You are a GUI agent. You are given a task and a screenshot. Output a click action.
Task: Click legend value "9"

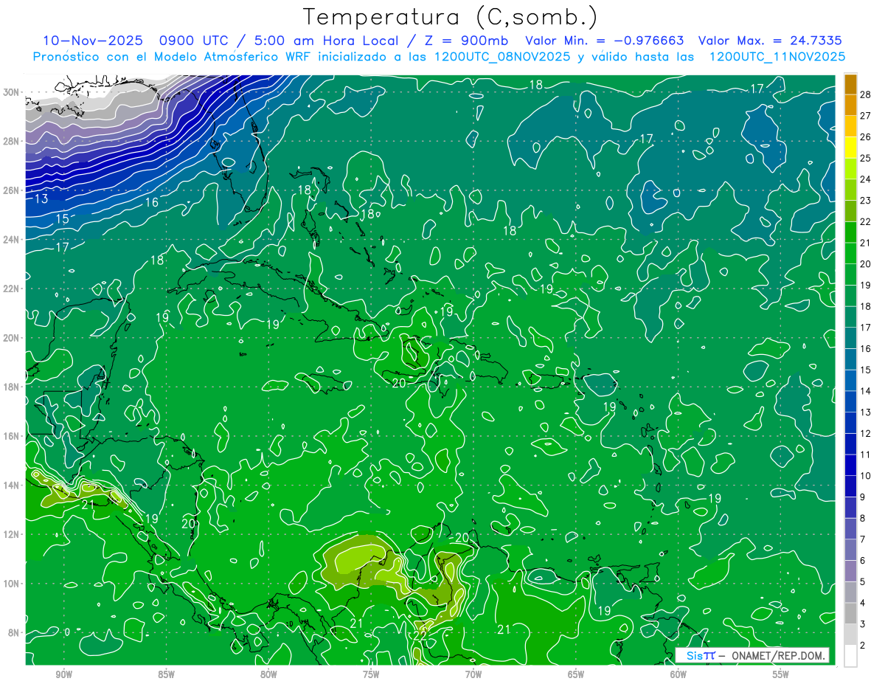tap(863, 497)
